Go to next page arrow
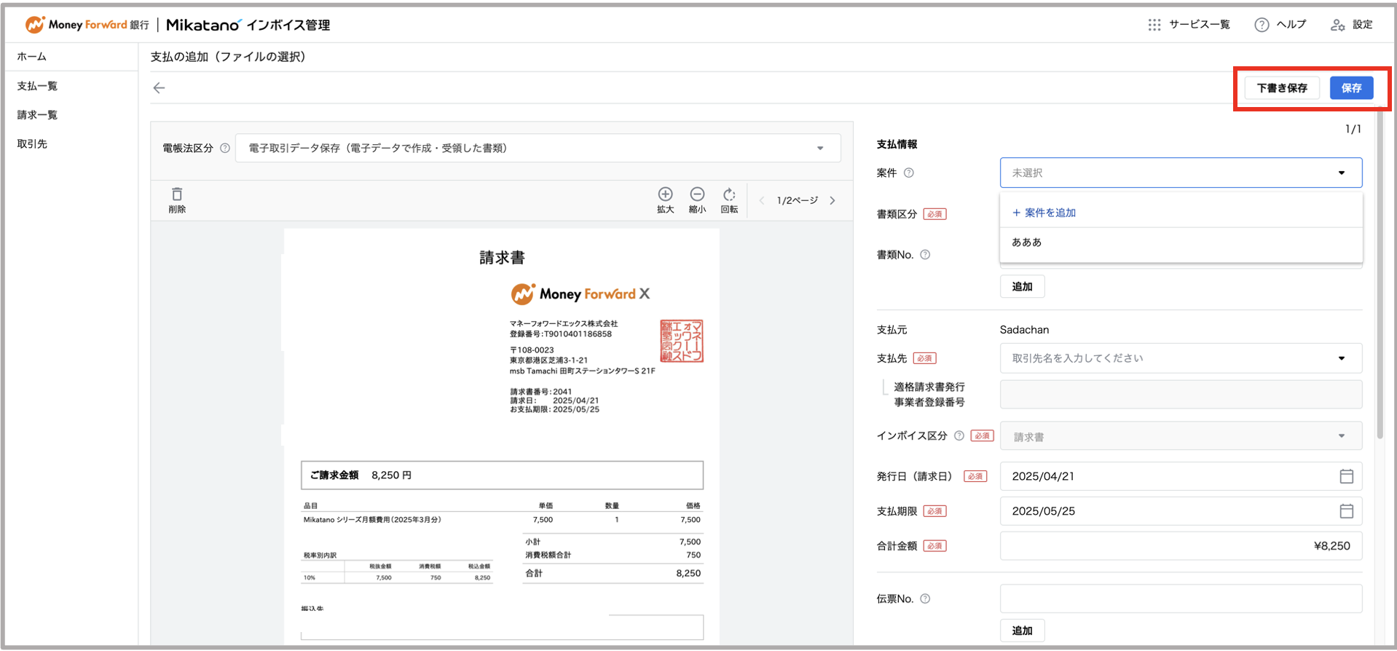The image size is (1397, 651). coord(833,201)
